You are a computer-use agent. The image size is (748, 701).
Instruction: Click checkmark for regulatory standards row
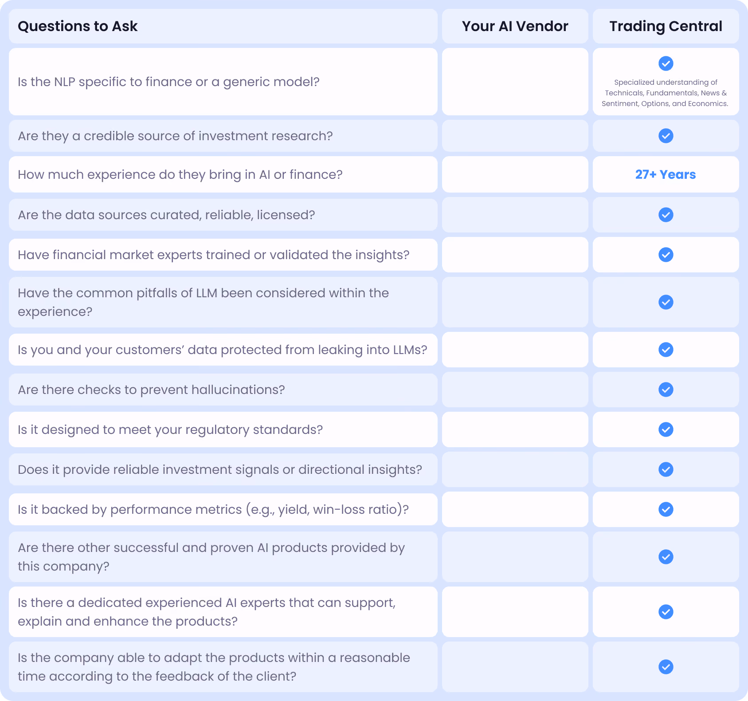[666, 429]
